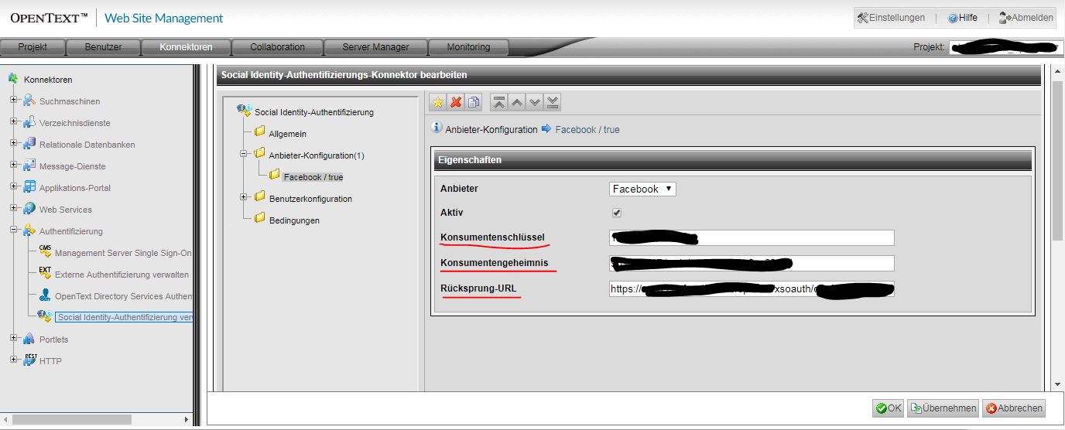Viewport: 1065px width, 430px height.
Task: Expand the Message-Dienste node
Action: pos(13,166)
